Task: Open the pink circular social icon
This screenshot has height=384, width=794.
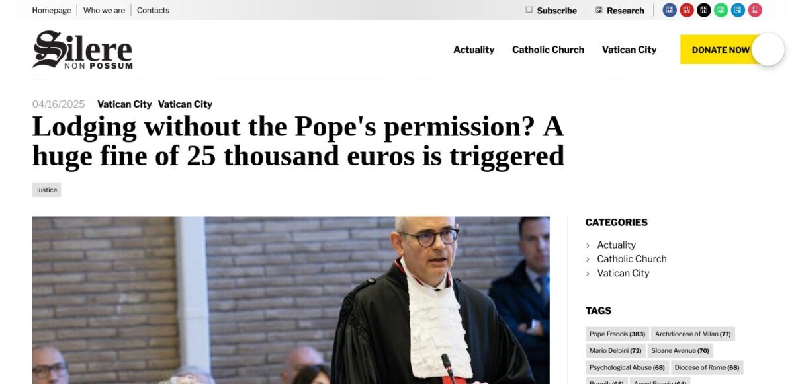Action: pyautogui.click(x=755, y=10)
